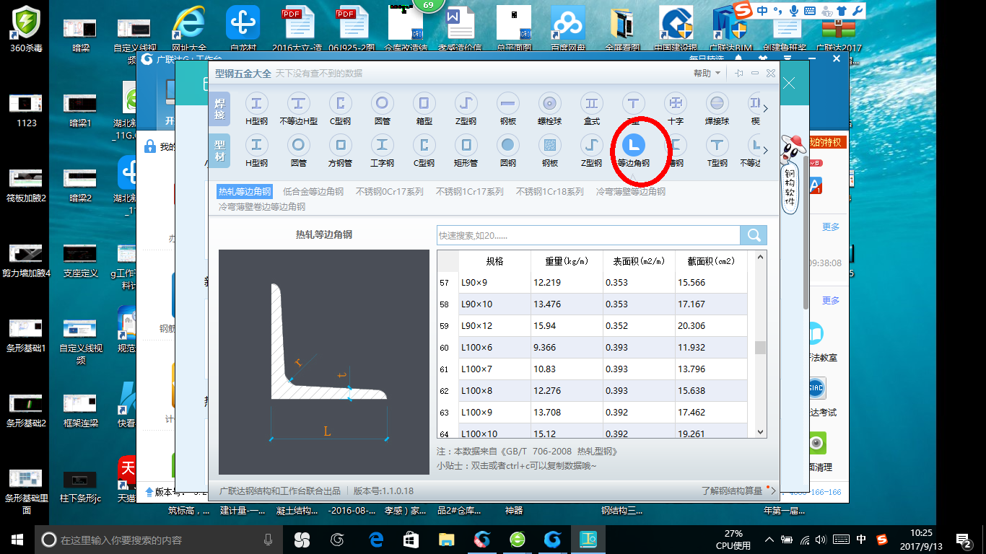Pick the 箱型 box section icon

424,103
